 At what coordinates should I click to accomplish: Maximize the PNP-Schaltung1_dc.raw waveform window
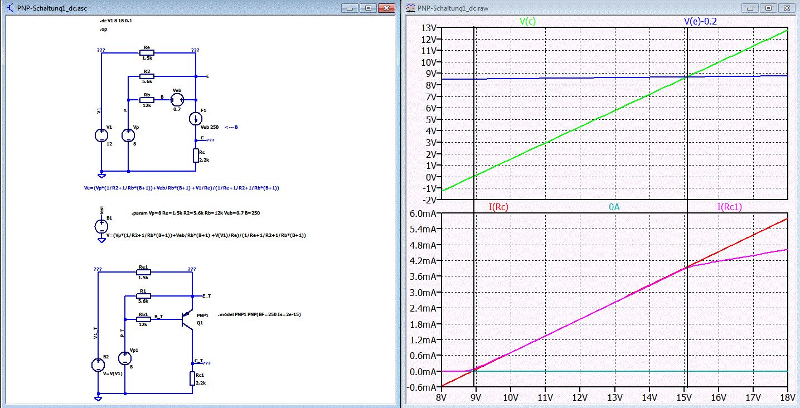[x=768, y=8]
